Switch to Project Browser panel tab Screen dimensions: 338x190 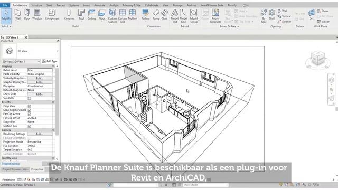pos(15,169)
